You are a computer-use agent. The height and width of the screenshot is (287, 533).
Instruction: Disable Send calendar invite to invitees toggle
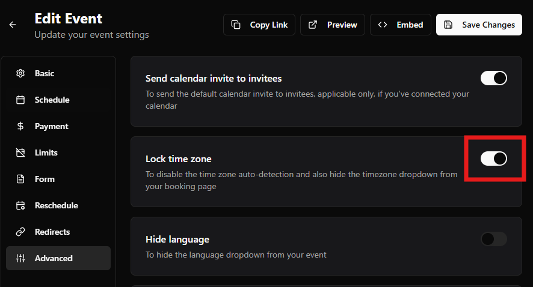coord(493,78)
